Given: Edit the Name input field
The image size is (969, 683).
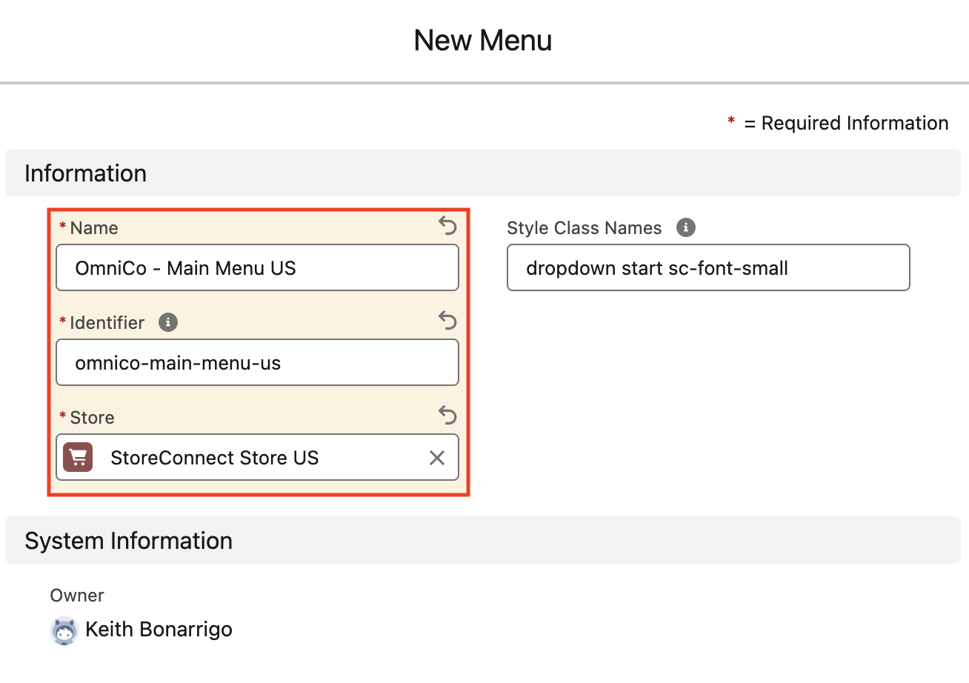Looking at the screenshot, I should pyautogui.click(x=258, y=267).
